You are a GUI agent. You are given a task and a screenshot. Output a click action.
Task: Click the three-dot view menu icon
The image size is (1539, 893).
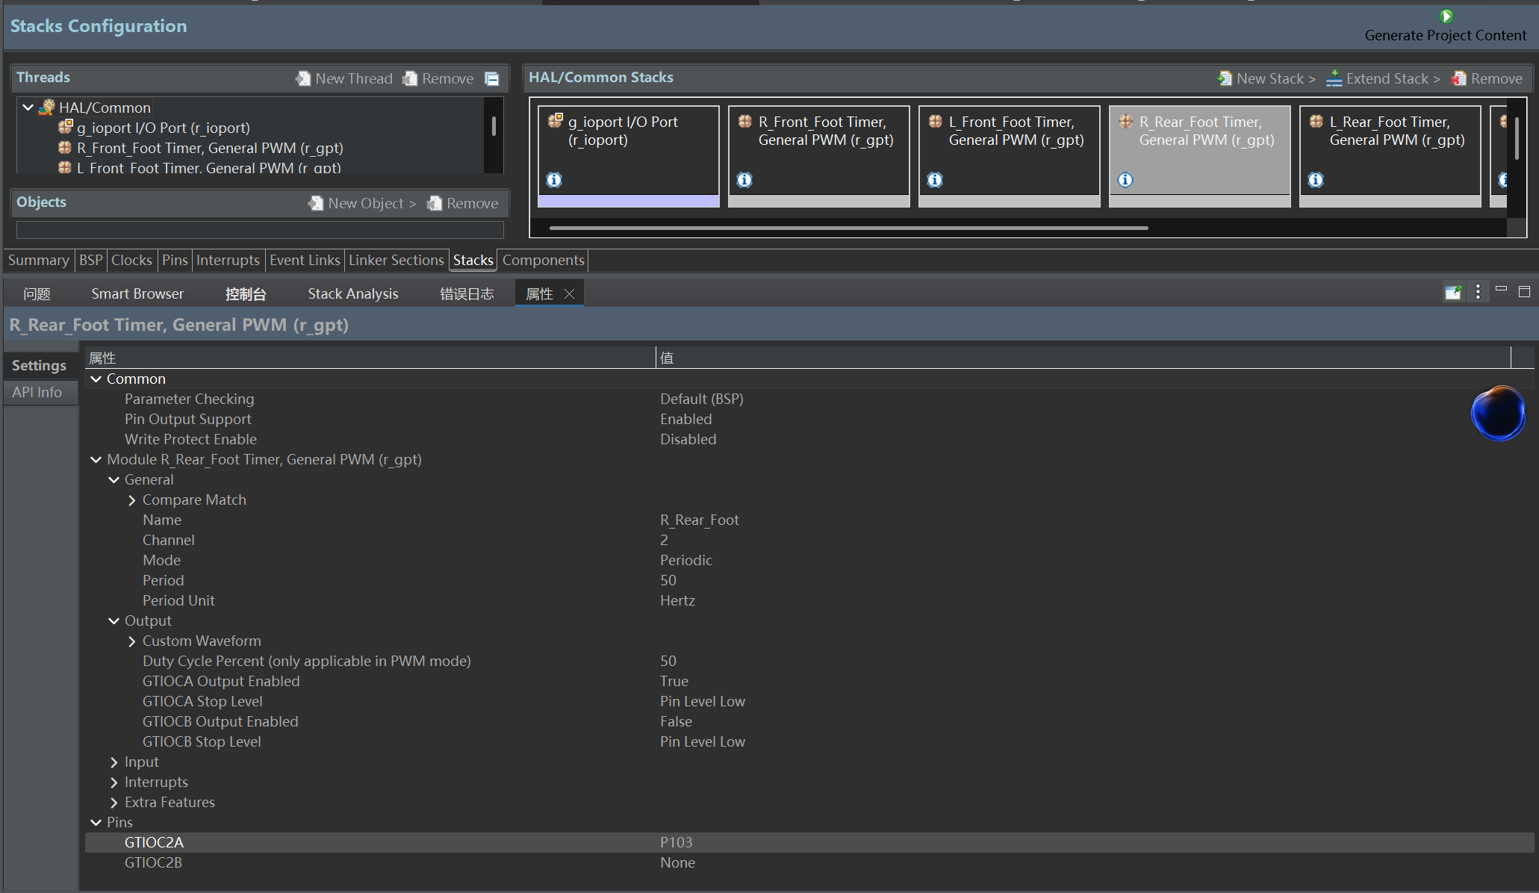(x=1478, y=292)
